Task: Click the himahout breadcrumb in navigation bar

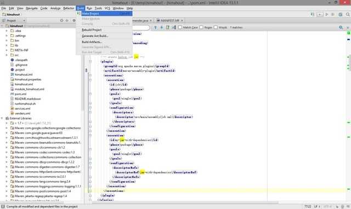Action: tap(11, 15)
